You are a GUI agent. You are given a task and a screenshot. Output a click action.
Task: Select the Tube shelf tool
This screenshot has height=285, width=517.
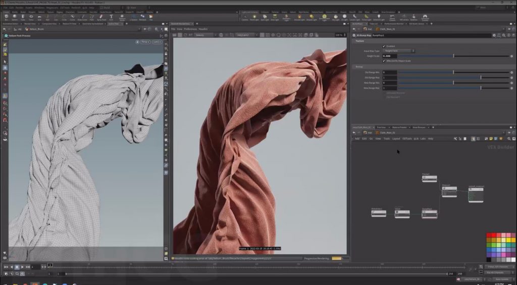[23, 18]
